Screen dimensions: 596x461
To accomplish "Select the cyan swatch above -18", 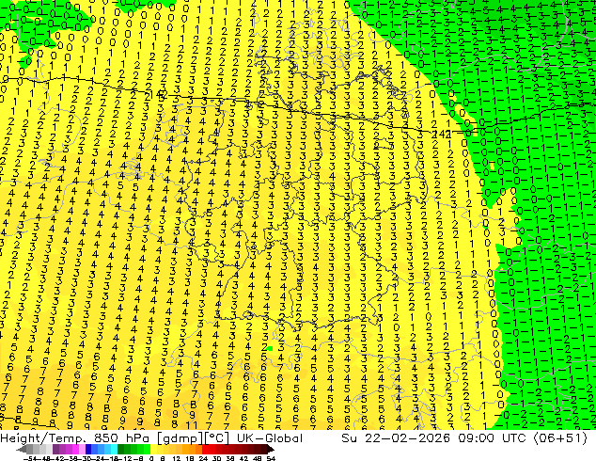I will pyautogui.click(x=114, y=449).
